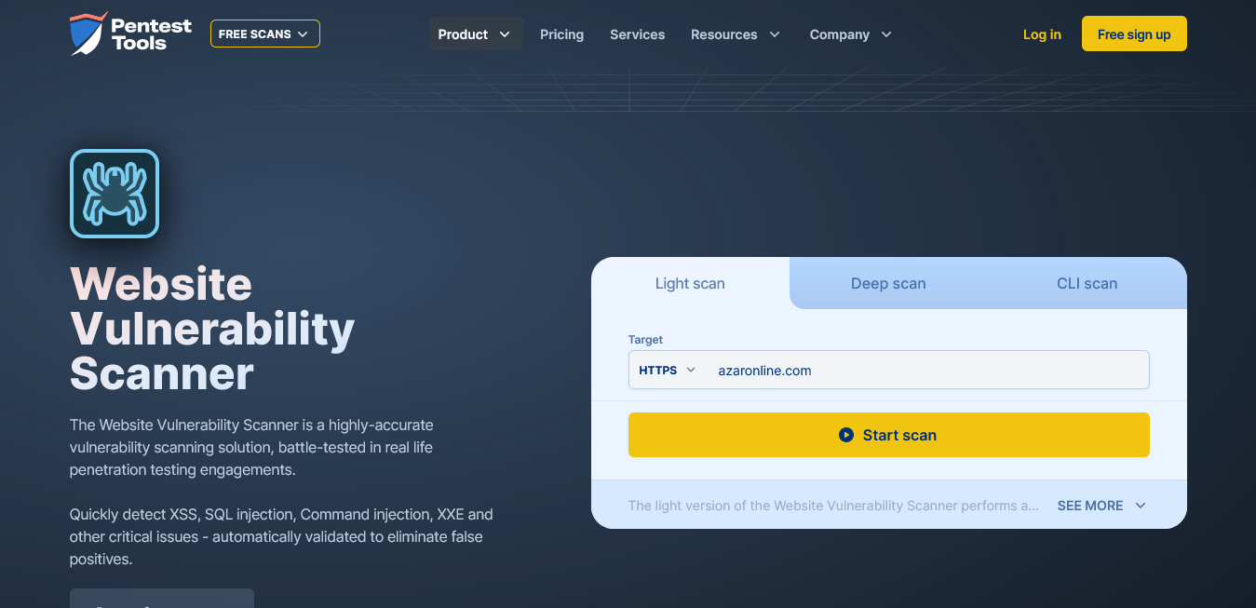Click the paragraph starting 'Quickly detect XSS'
The height and width of the screenshot is (608, 1256).
pos(281,536)
